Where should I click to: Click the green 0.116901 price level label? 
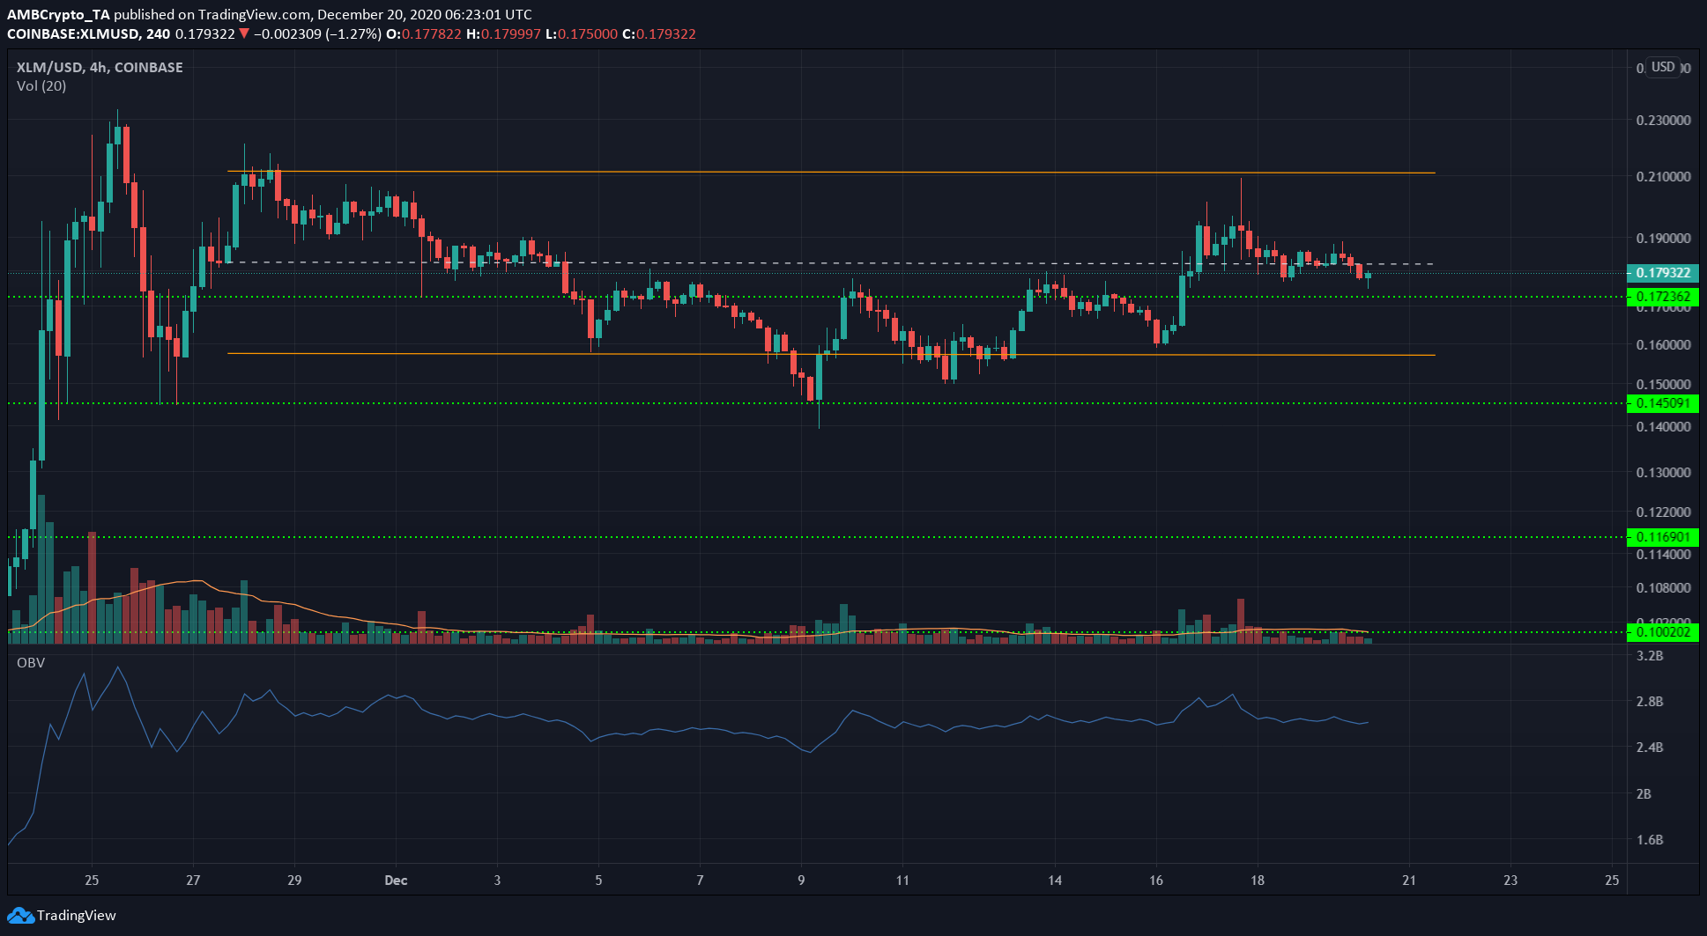coord(1662,537)
